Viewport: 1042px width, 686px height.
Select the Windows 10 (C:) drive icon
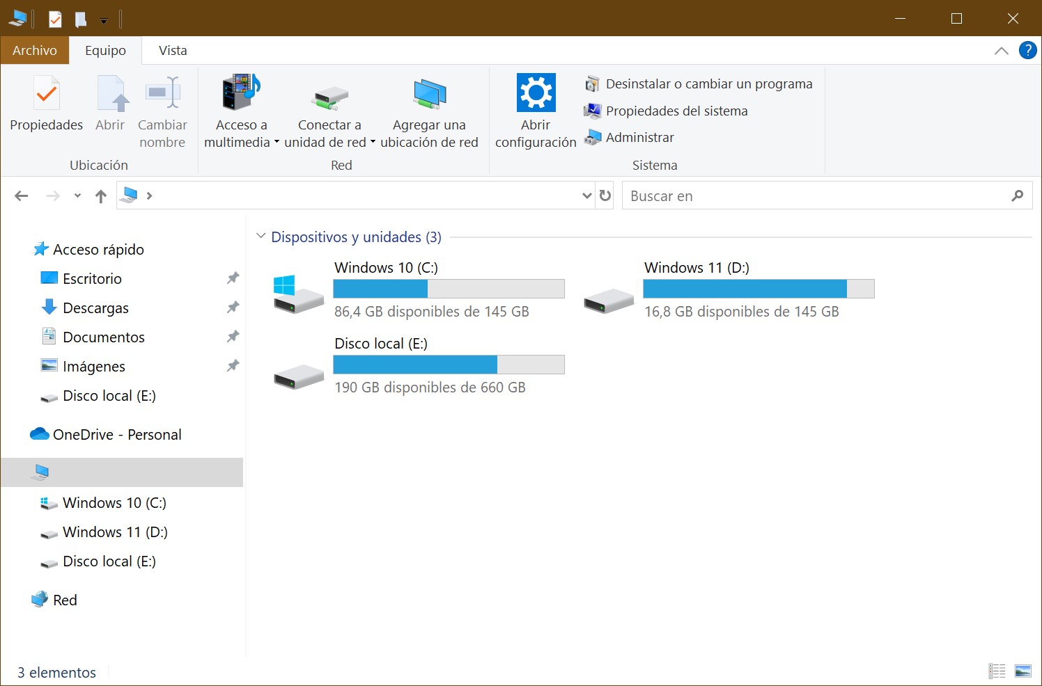click(x=298, y=294)
